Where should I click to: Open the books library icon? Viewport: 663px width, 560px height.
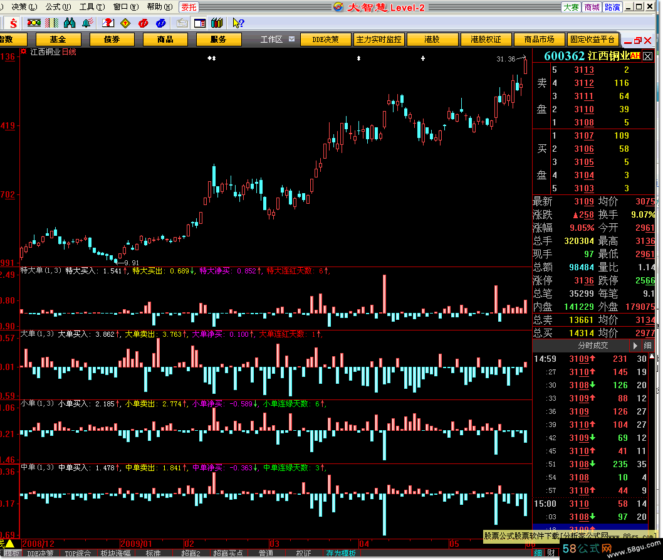pyautogui.click(x=217, y=23)
